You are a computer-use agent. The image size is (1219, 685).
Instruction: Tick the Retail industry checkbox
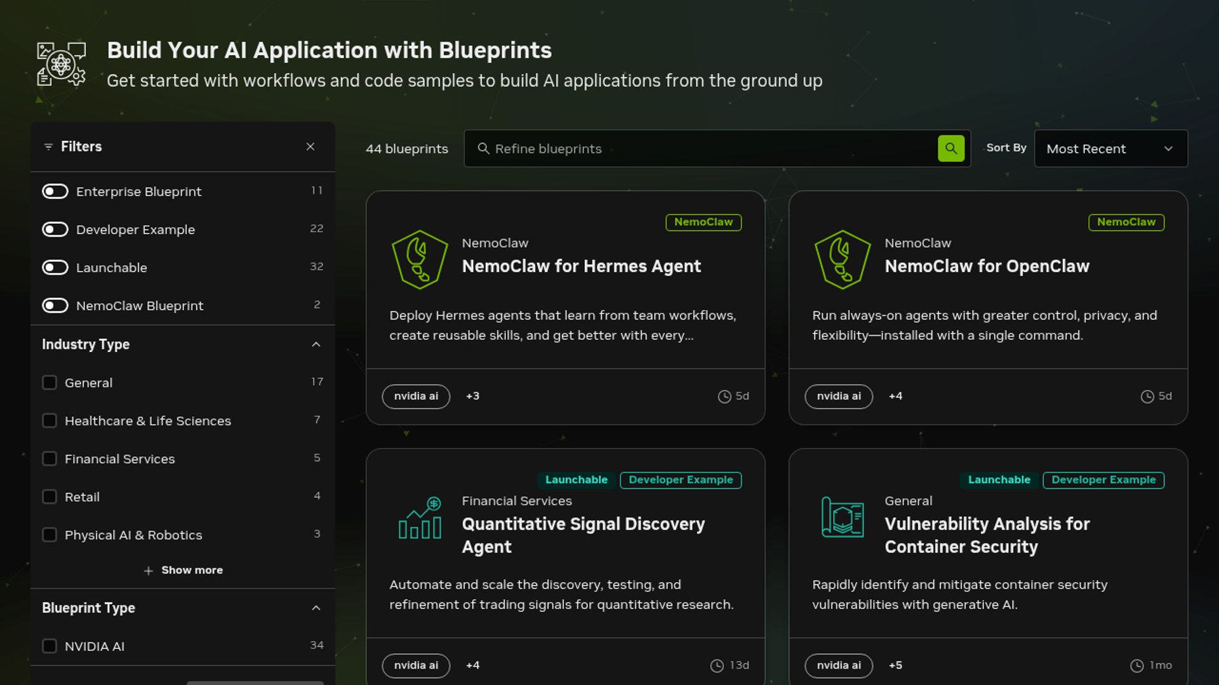(x=50, y=497)
